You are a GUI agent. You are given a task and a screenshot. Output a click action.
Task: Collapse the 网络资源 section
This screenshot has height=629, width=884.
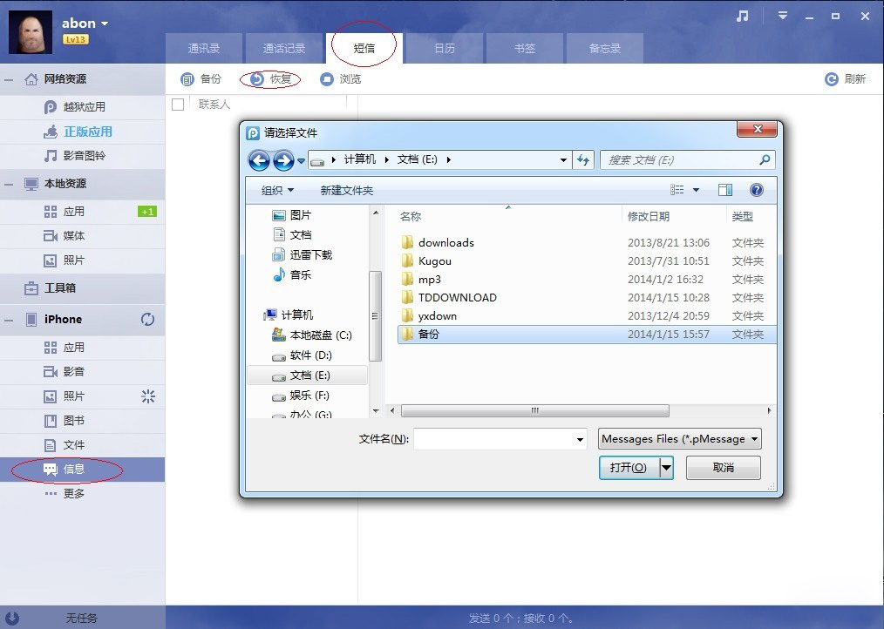pos(9,79)
